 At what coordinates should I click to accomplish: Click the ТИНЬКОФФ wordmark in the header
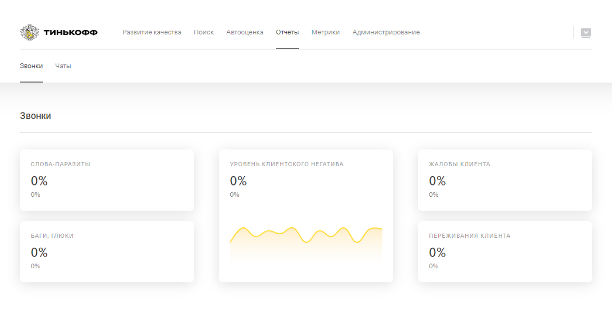pyautogui.click(x=70, y=32)
